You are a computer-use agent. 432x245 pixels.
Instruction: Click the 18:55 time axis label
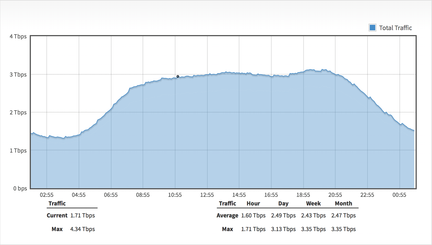(x=303, y=195)
